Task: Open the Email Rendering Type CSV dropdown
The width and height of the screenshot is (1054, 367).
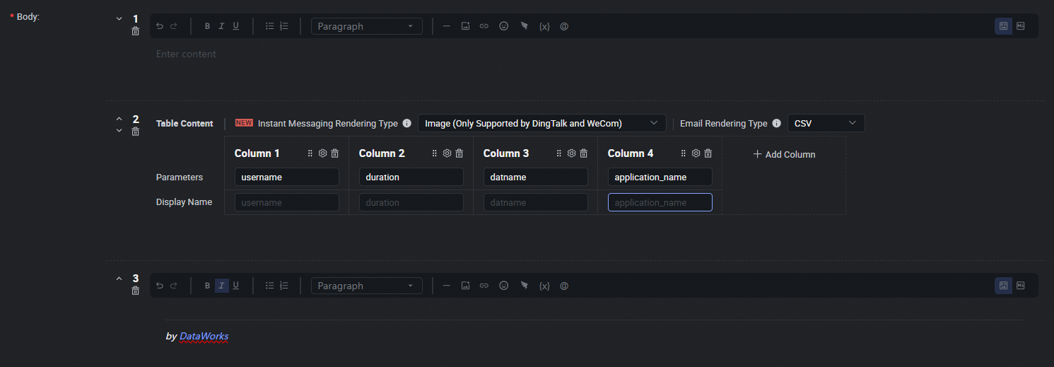Action: 825,123
